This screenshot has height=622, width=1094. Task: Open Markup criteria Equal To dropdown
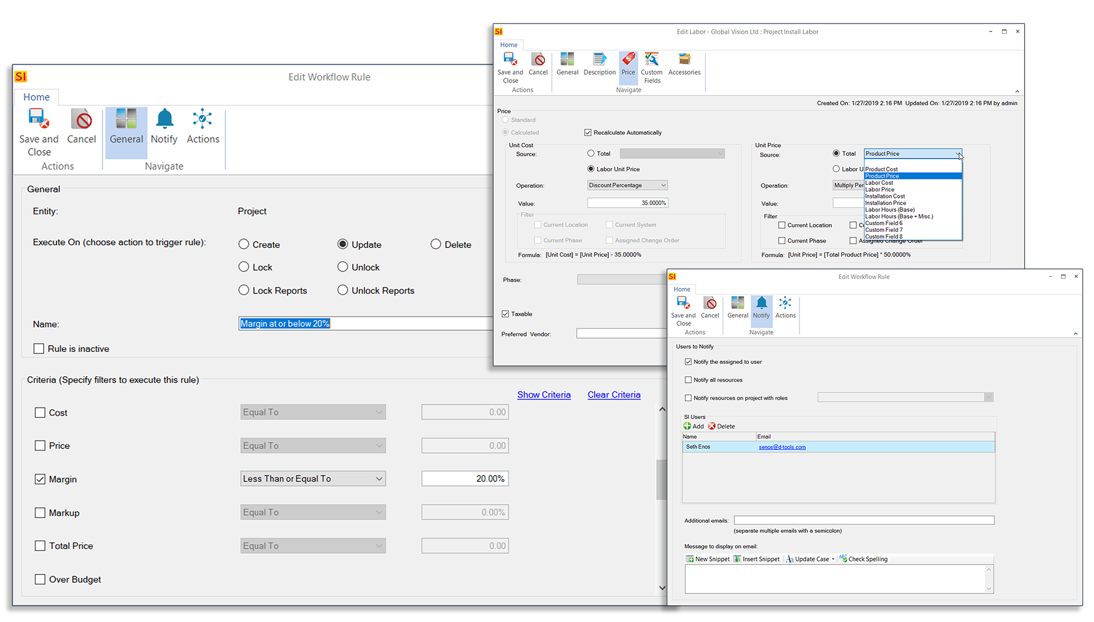(x=313, y=512)
